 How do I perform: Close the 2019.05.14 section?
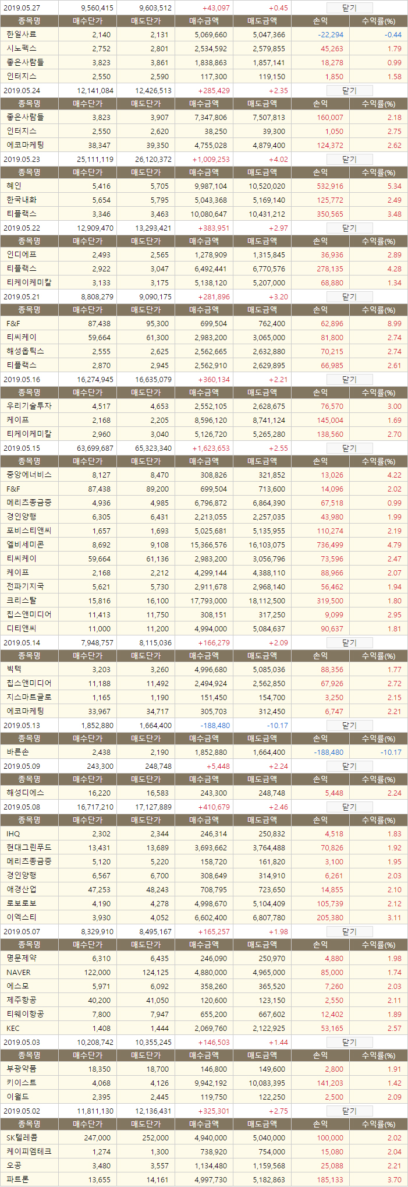(x=349, y=643)
